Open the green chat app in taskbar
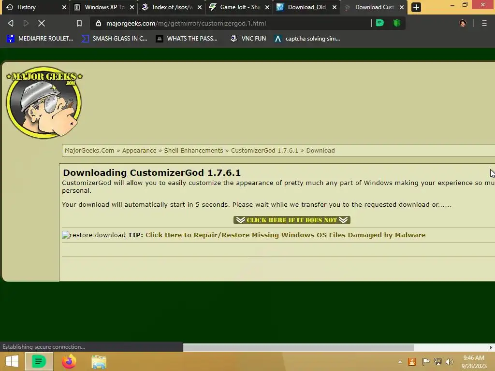The width and height of the screenshot is (495, 371). click(x=39, y=361)
